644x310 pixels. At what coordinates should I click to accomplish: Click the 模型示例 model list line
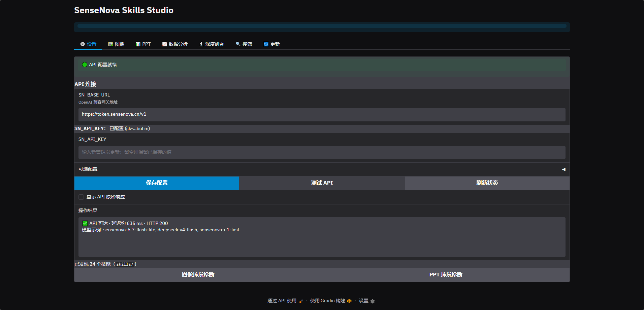coord(160,230)
